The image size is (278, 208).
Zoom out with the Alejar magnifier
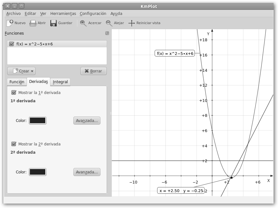tap(109, 23)
